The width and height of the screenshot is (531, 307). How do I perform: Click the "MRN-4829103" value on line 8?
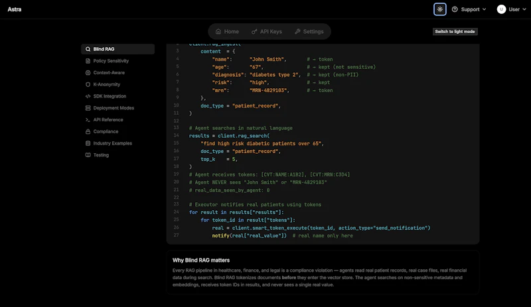click(269, 90)
